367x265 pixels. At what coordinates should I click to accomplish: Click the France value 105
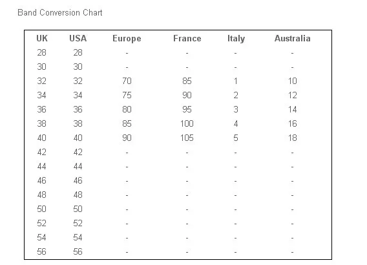pyautogui.click(x=187, y=138)
